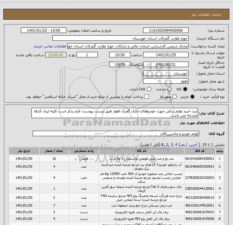The height and width of the screenshot is (225, 233).
Task: Click product code 4061520147810001
Action: point(200,205)
